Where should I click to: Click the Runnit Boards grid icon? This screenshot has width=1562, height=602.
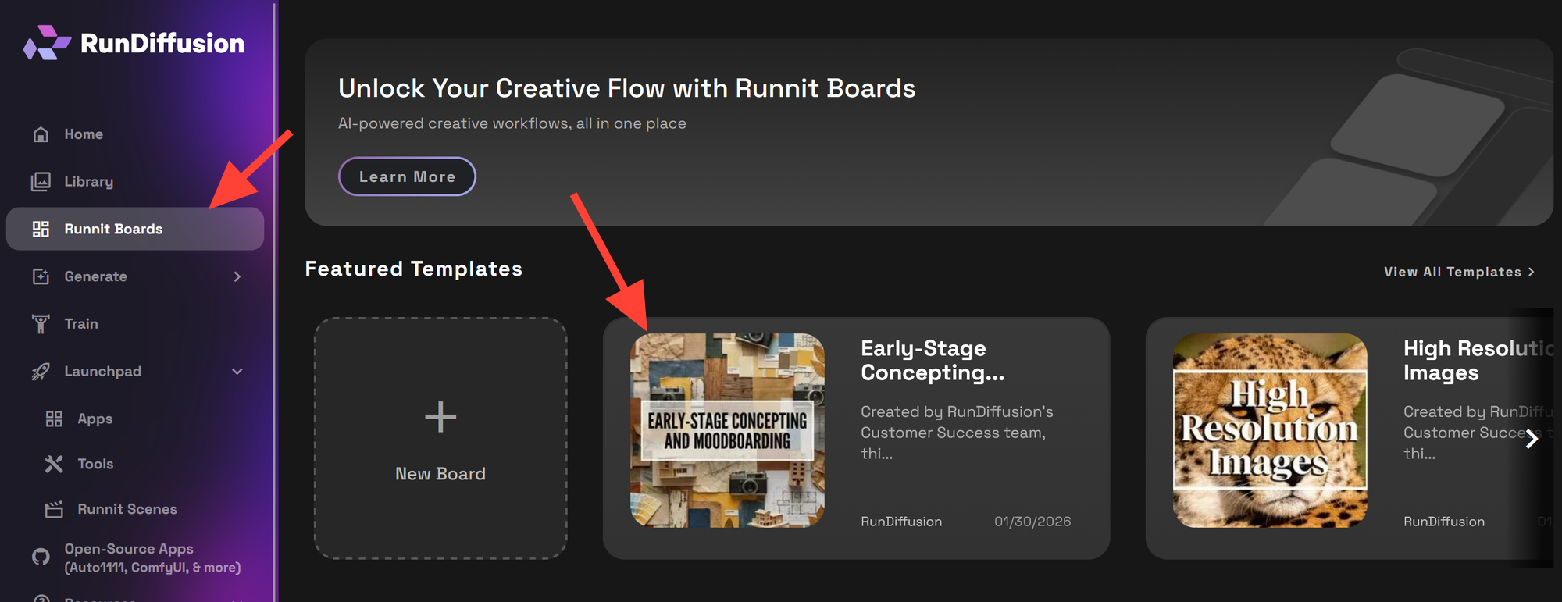[41, 229]
